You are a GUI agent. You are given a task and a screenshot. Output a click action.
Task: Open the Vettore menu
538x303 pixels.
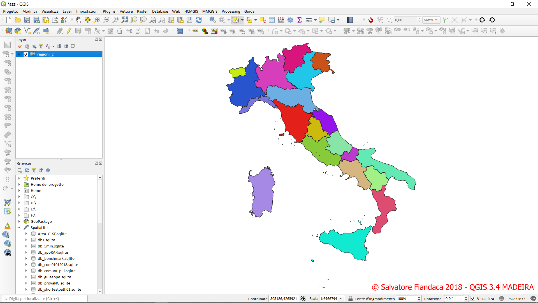pos(126,11)
